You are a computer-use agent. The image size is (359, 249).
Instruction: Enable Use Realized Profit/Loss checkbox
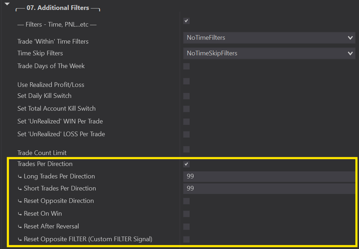(x=186, y=82)
